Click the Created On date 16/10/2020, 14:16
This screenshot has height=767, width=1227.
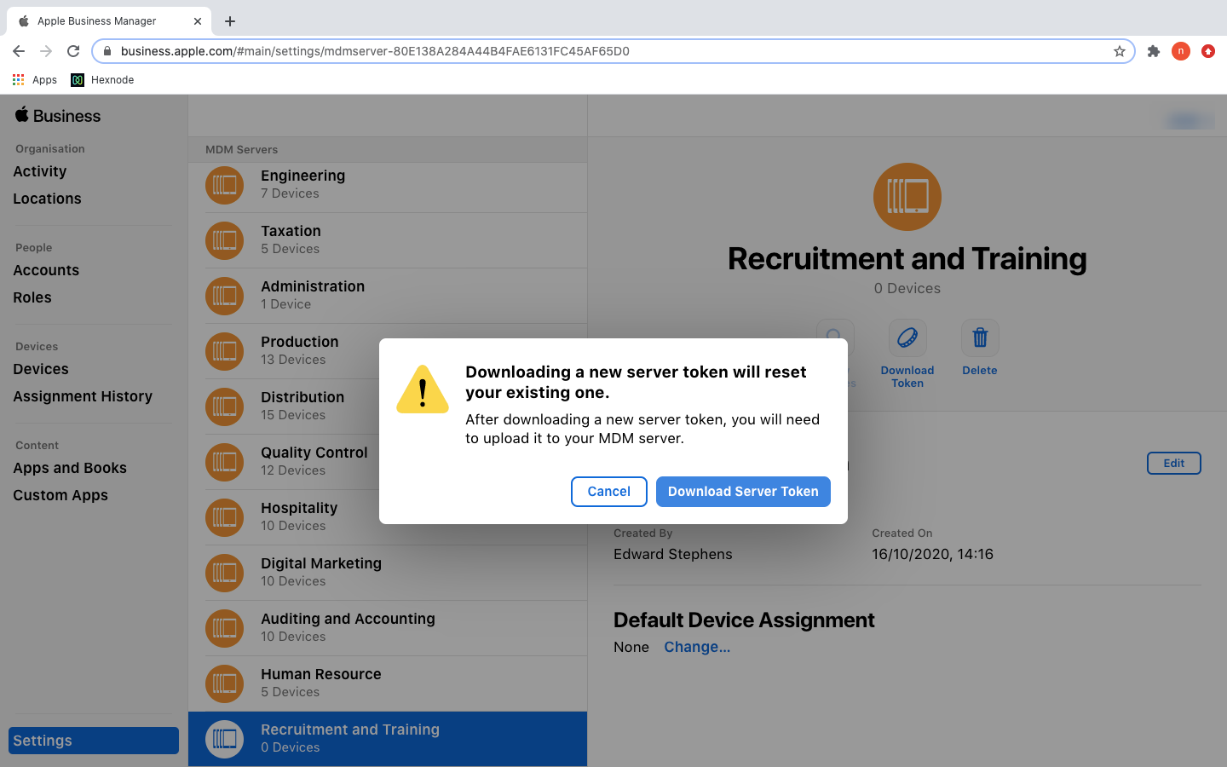[932, 554]
